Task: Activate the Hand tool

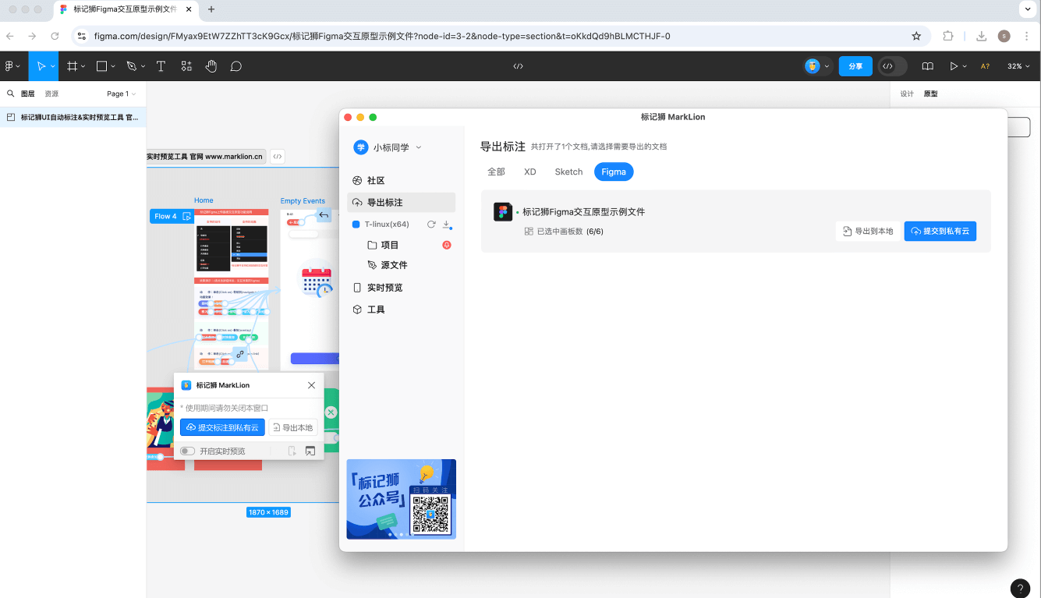Action: [211, 66]
